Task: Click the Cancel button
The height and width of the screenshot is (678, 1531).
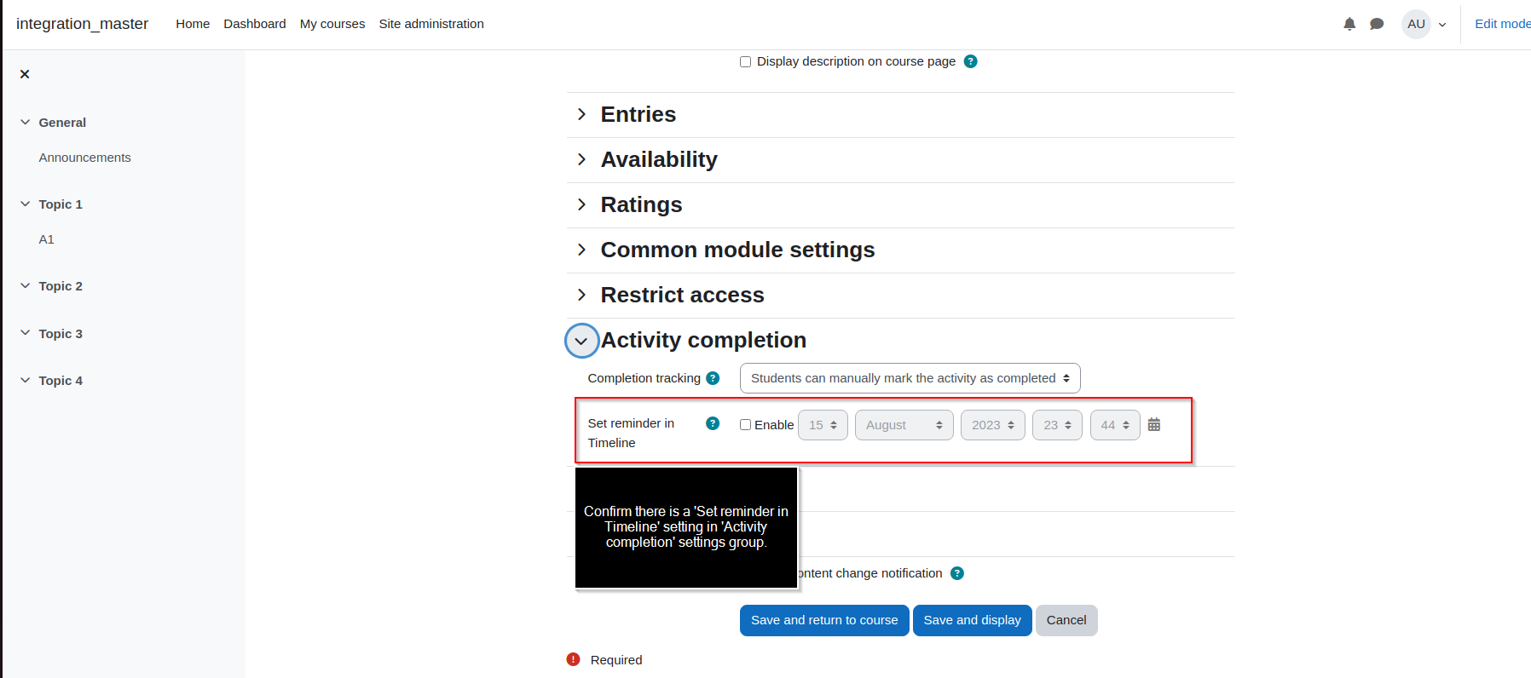Action: 1066,620
